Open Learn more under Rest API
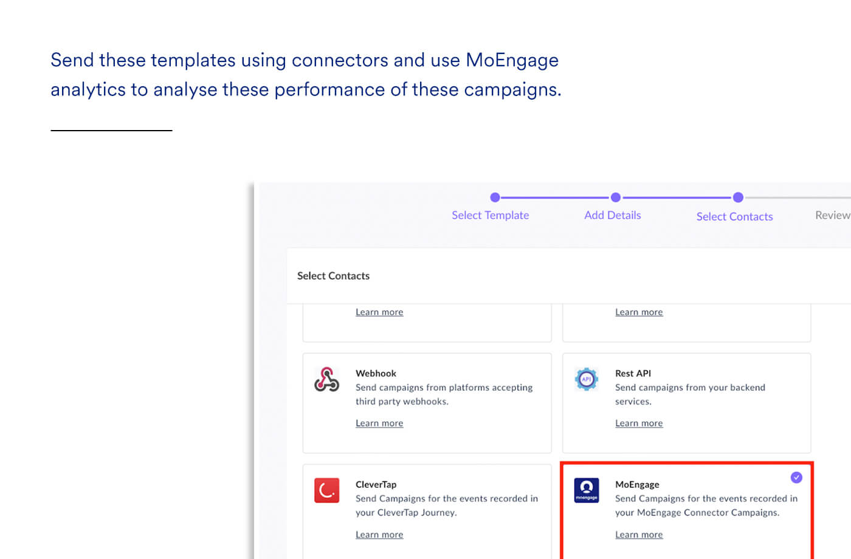 [x=639, y=423]
